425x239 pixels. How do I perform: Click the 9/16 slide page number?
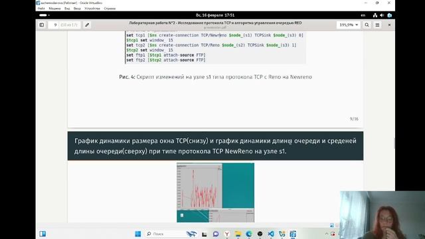(354, 119)
